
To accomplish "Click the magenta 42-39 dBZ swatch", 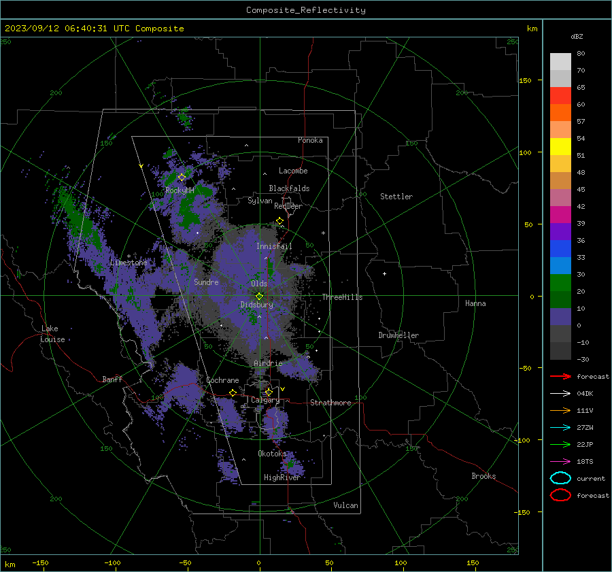I will 560,215.
